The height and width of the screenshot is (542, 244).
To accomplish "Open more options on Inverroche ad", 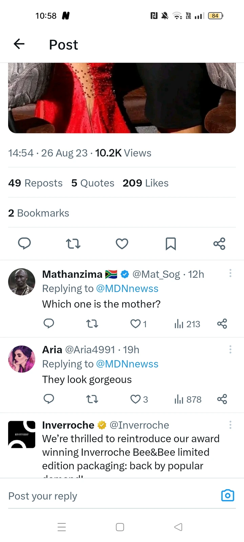I will [x=230, y=425].
